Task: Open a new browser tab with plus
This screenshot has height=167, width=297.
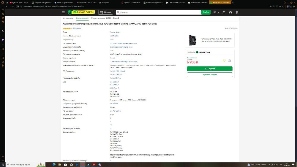Action: pyautogui.click(x=233, y=3)
